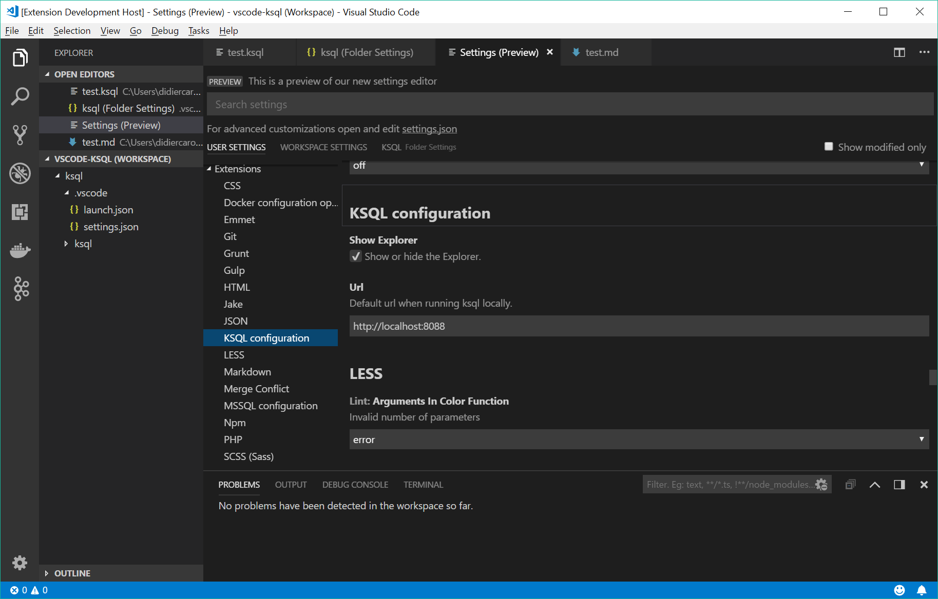Toggle the Show Explorer checkbox

click(355, 256)
